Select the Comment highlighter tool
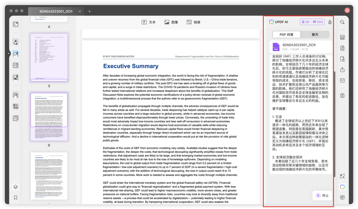 16,42
